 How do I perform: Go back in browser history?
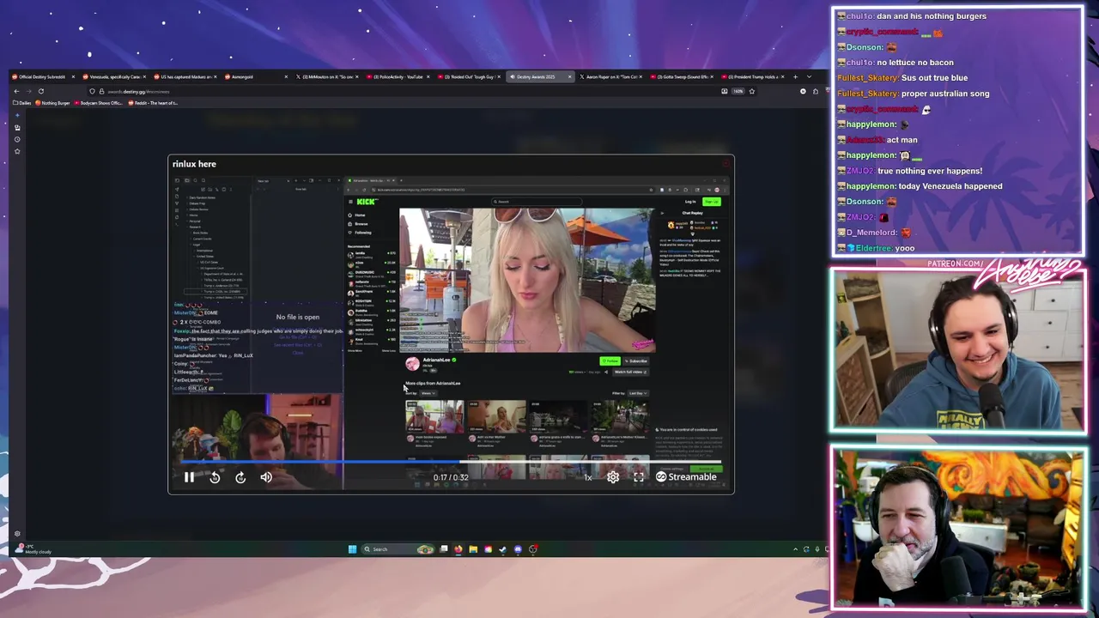[16, 91]
